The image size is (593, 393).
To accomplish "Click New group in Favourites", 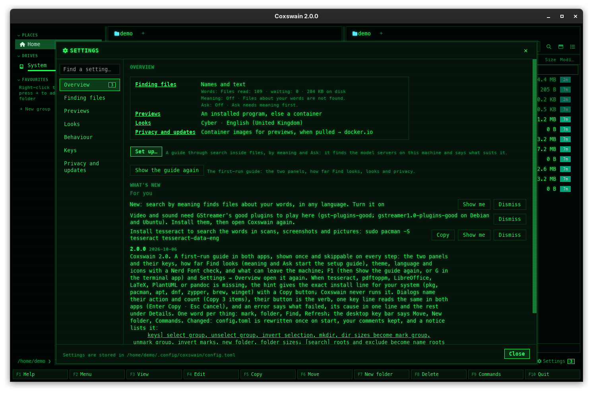I will [x=35, y=109].
